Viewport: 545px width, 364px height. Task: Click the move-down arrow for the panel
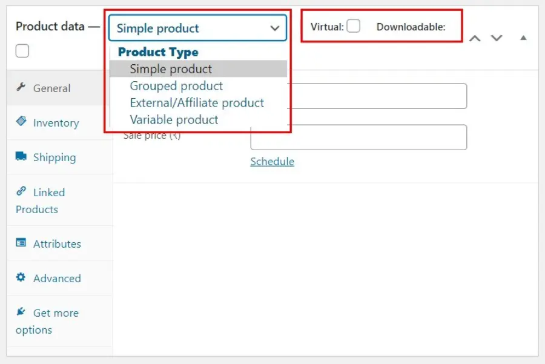coord(497,38)
